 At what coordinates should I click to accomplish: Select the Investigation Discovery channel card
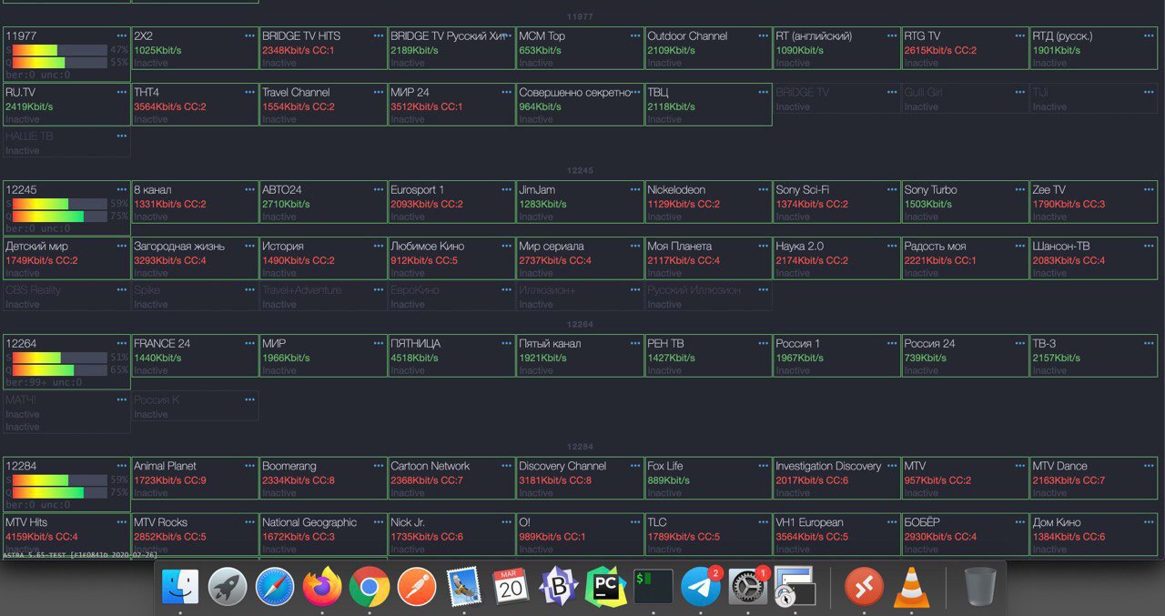[836, 479]
